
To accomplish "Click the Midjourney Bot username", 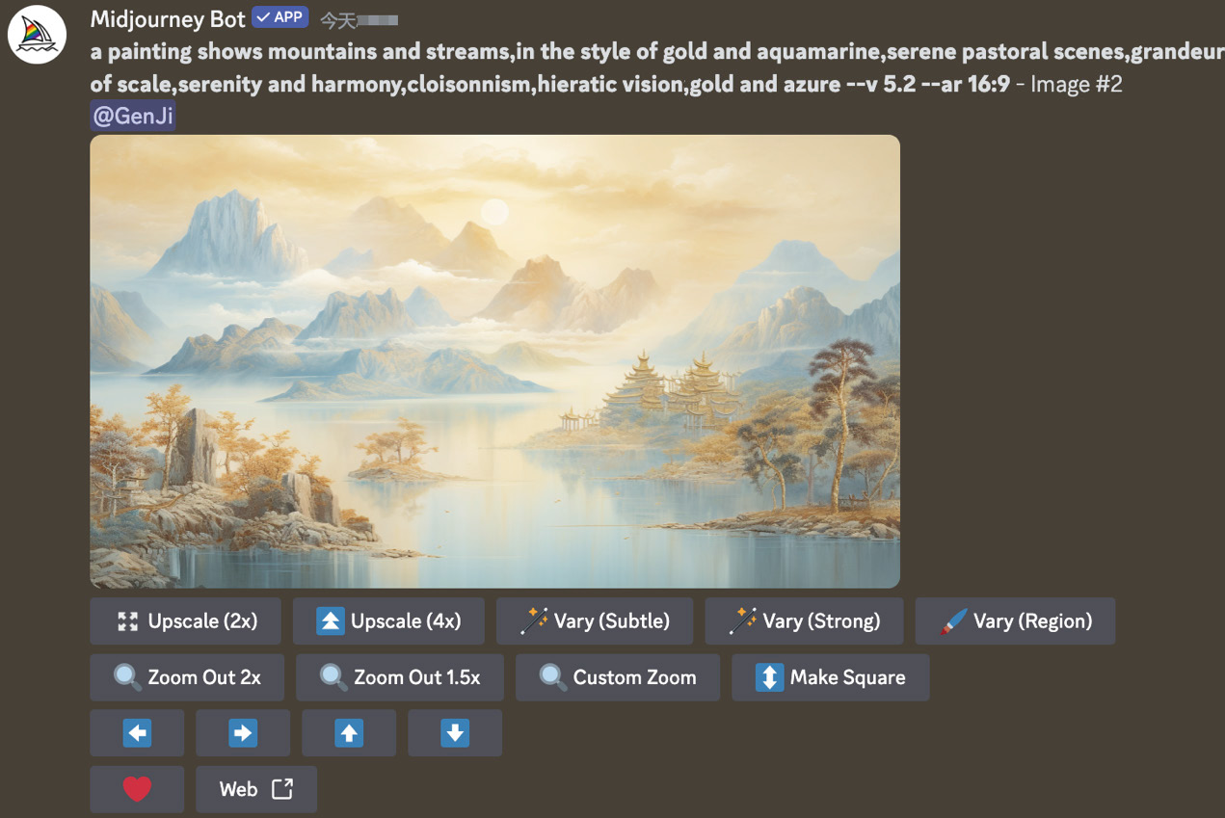I will point(168,19).
